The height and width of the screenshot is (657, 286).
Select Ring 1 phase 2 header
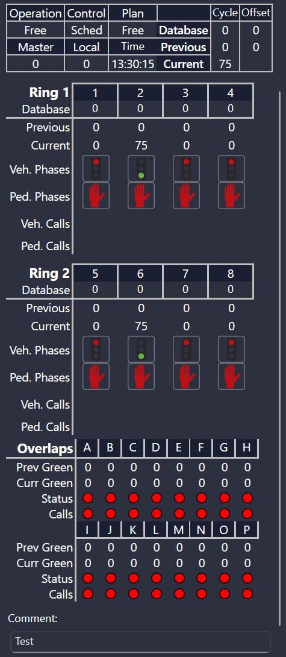140,93
